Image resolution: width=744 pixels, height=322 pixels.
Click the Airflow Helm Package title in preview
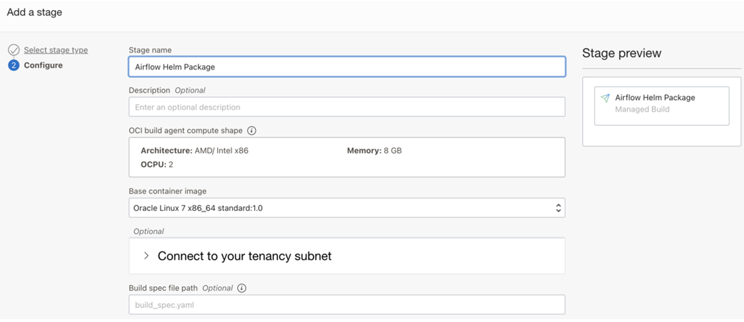[x=655, y=98]
